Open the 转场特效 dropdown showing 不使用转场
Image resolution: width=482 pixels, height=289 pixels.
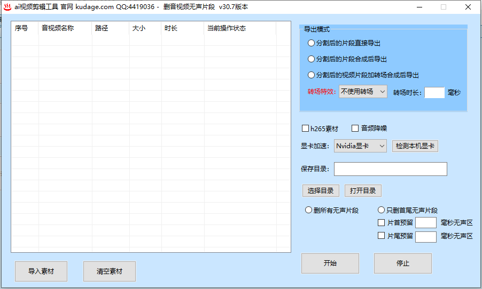coord(363,91)
